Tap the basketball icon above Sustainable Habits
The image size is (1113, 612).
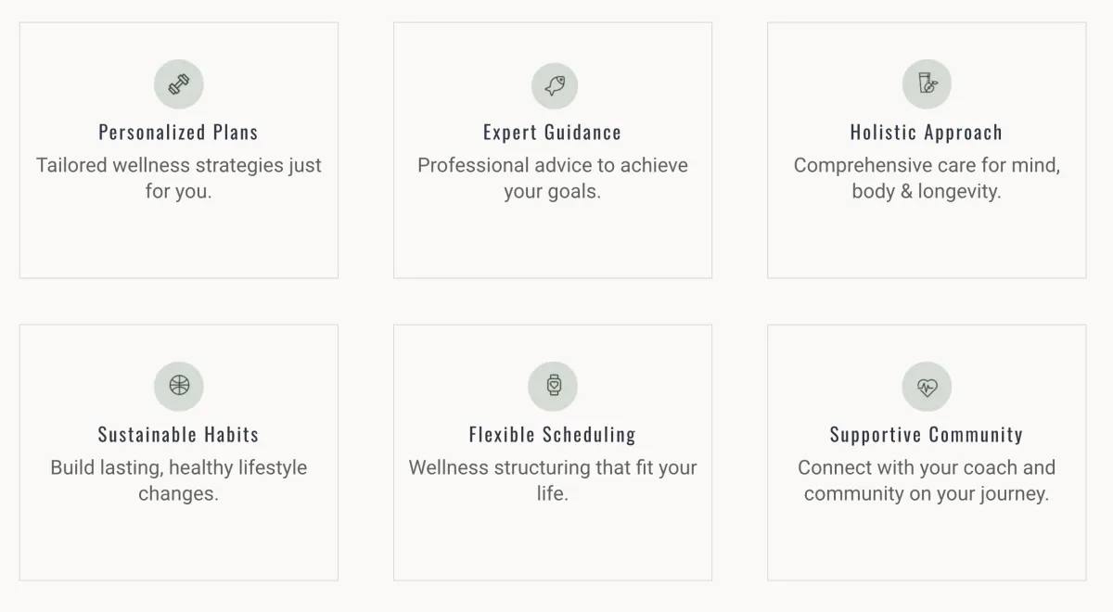click(179, 387)
